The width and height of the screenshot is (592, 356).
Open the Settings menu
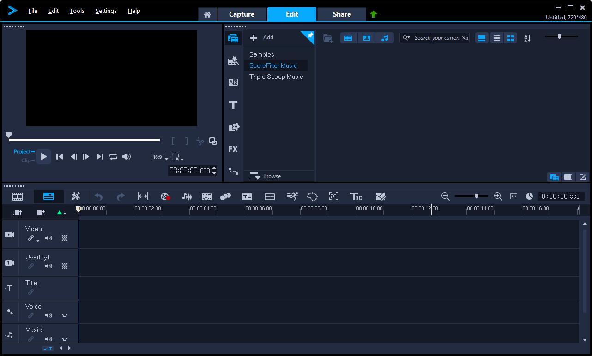(x=106, y=11)
